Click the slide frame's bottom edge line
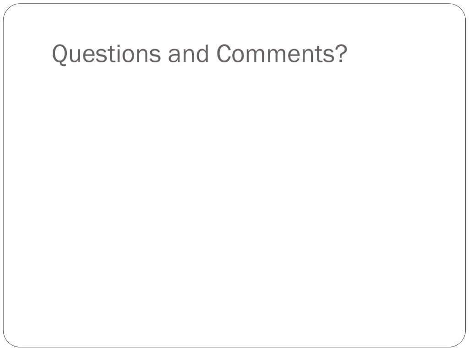Image resolution: width=469 pixels, height=352 pixels. [234, 347]
